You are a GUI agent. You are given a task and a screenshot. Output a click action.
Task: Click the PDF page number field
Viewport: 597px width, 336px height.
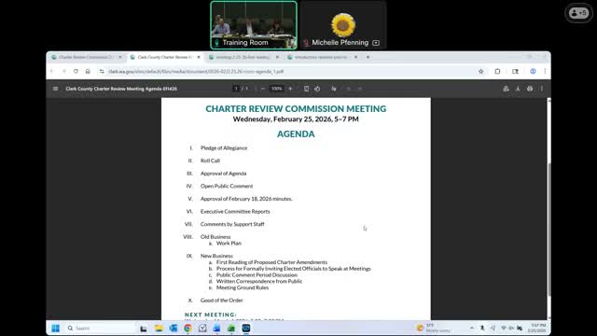tap(236, 89)
